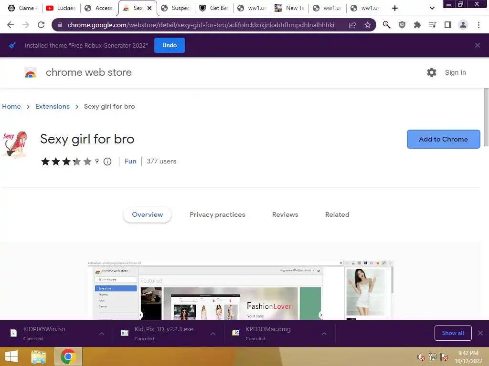Go to Extensions breadcrumb link
The image size is (489, 366).
pyautogui.click(x=53, y=106)
